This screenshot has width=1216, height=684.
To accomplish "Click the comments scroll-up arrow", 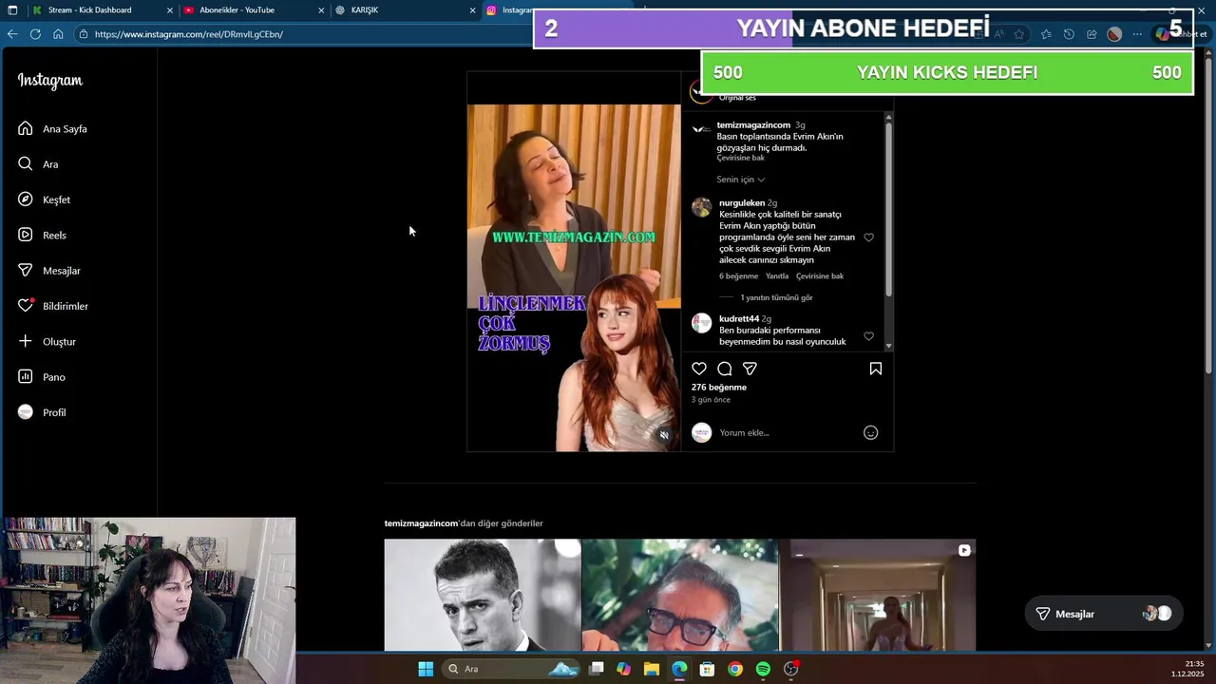I will pyautogui.click(x=889, y=117).
